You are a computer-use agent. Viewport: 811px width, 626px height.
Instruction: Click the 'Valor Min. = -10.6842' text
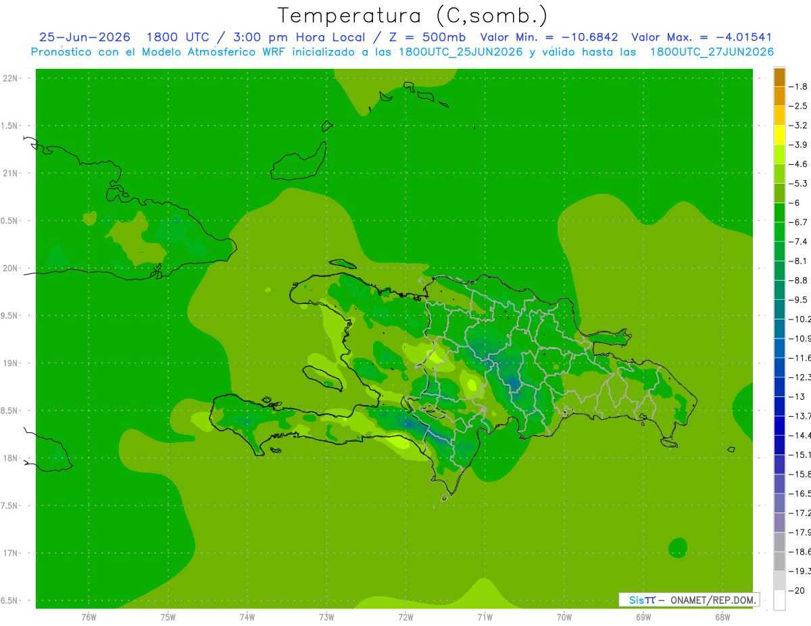[x=549, y=38]
